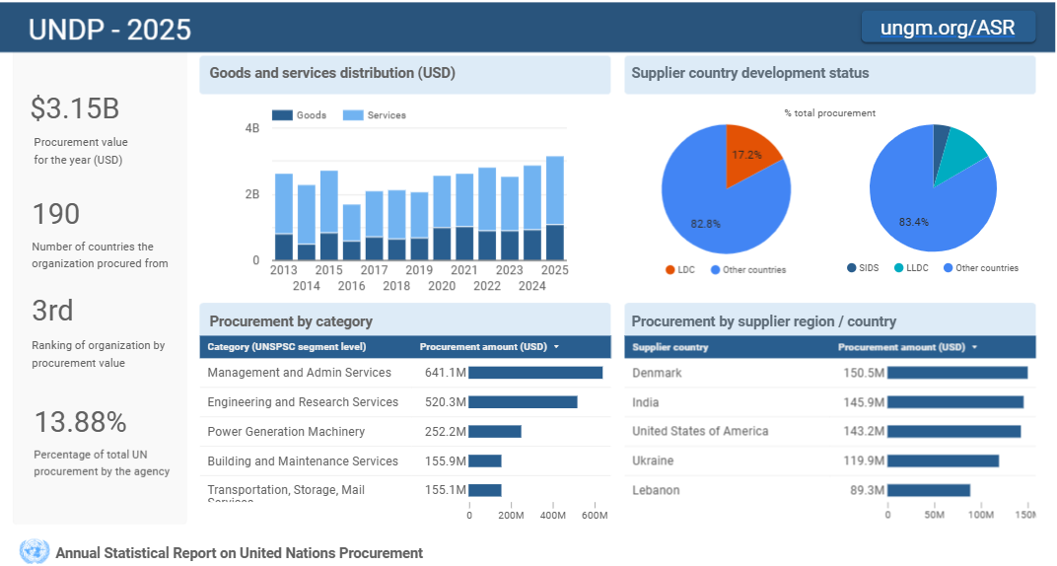Sort category table by procurement amount arrow
1057x566 pixels.
pos(556,347)
